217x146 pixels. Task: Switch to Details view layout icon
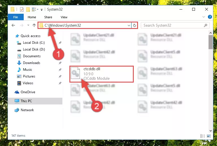[x=203, y=136]
